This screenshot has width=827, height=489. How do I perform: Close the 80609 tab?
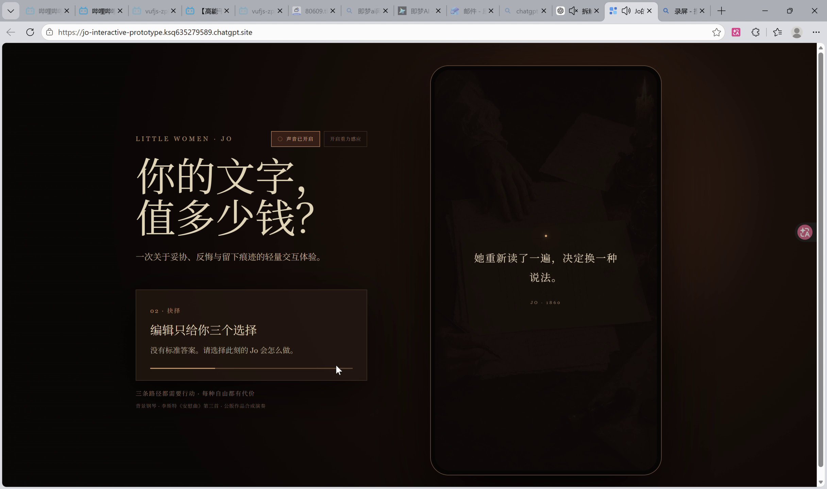(x=333, y=11)
